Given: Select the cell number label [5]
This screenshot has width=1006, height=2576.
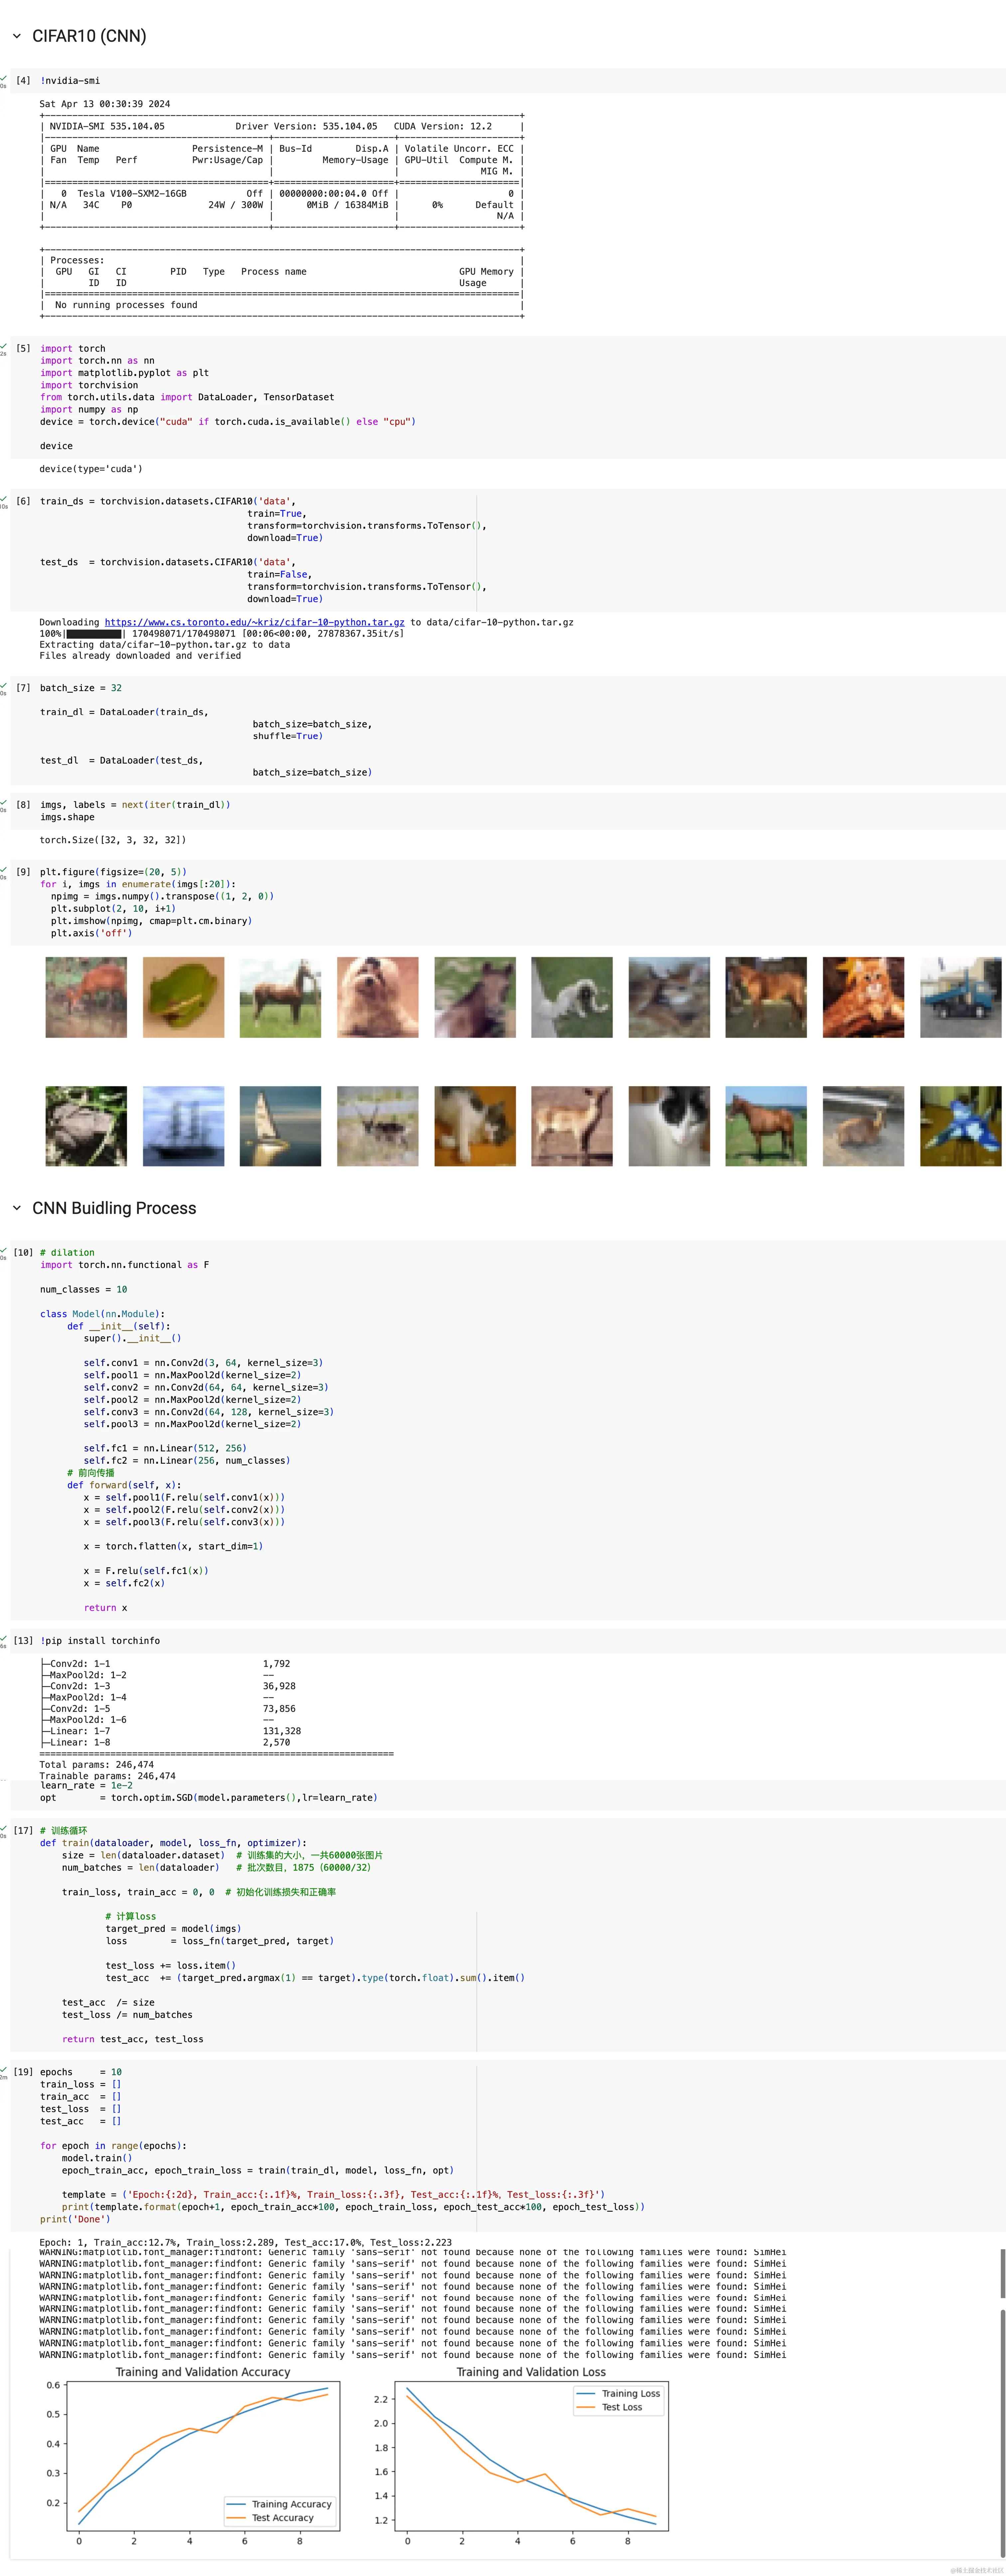Looking at the screenshot, I should [x=23, y=348].
